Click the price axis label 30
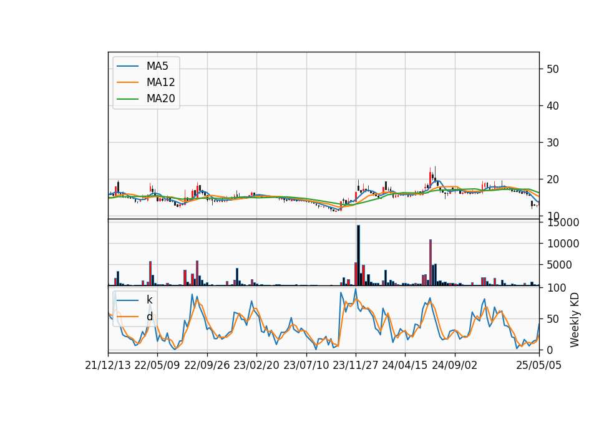 point(553,143)
